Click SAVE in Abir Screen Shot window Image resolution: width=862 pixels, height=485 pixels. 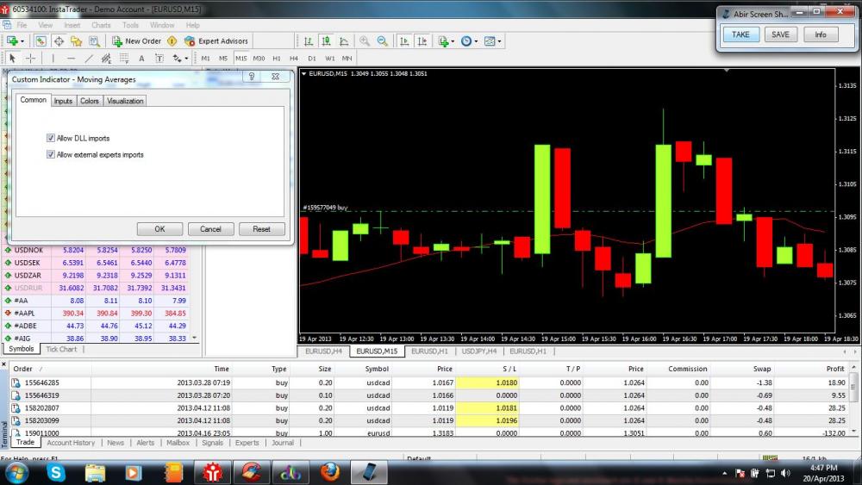[780, 34]
